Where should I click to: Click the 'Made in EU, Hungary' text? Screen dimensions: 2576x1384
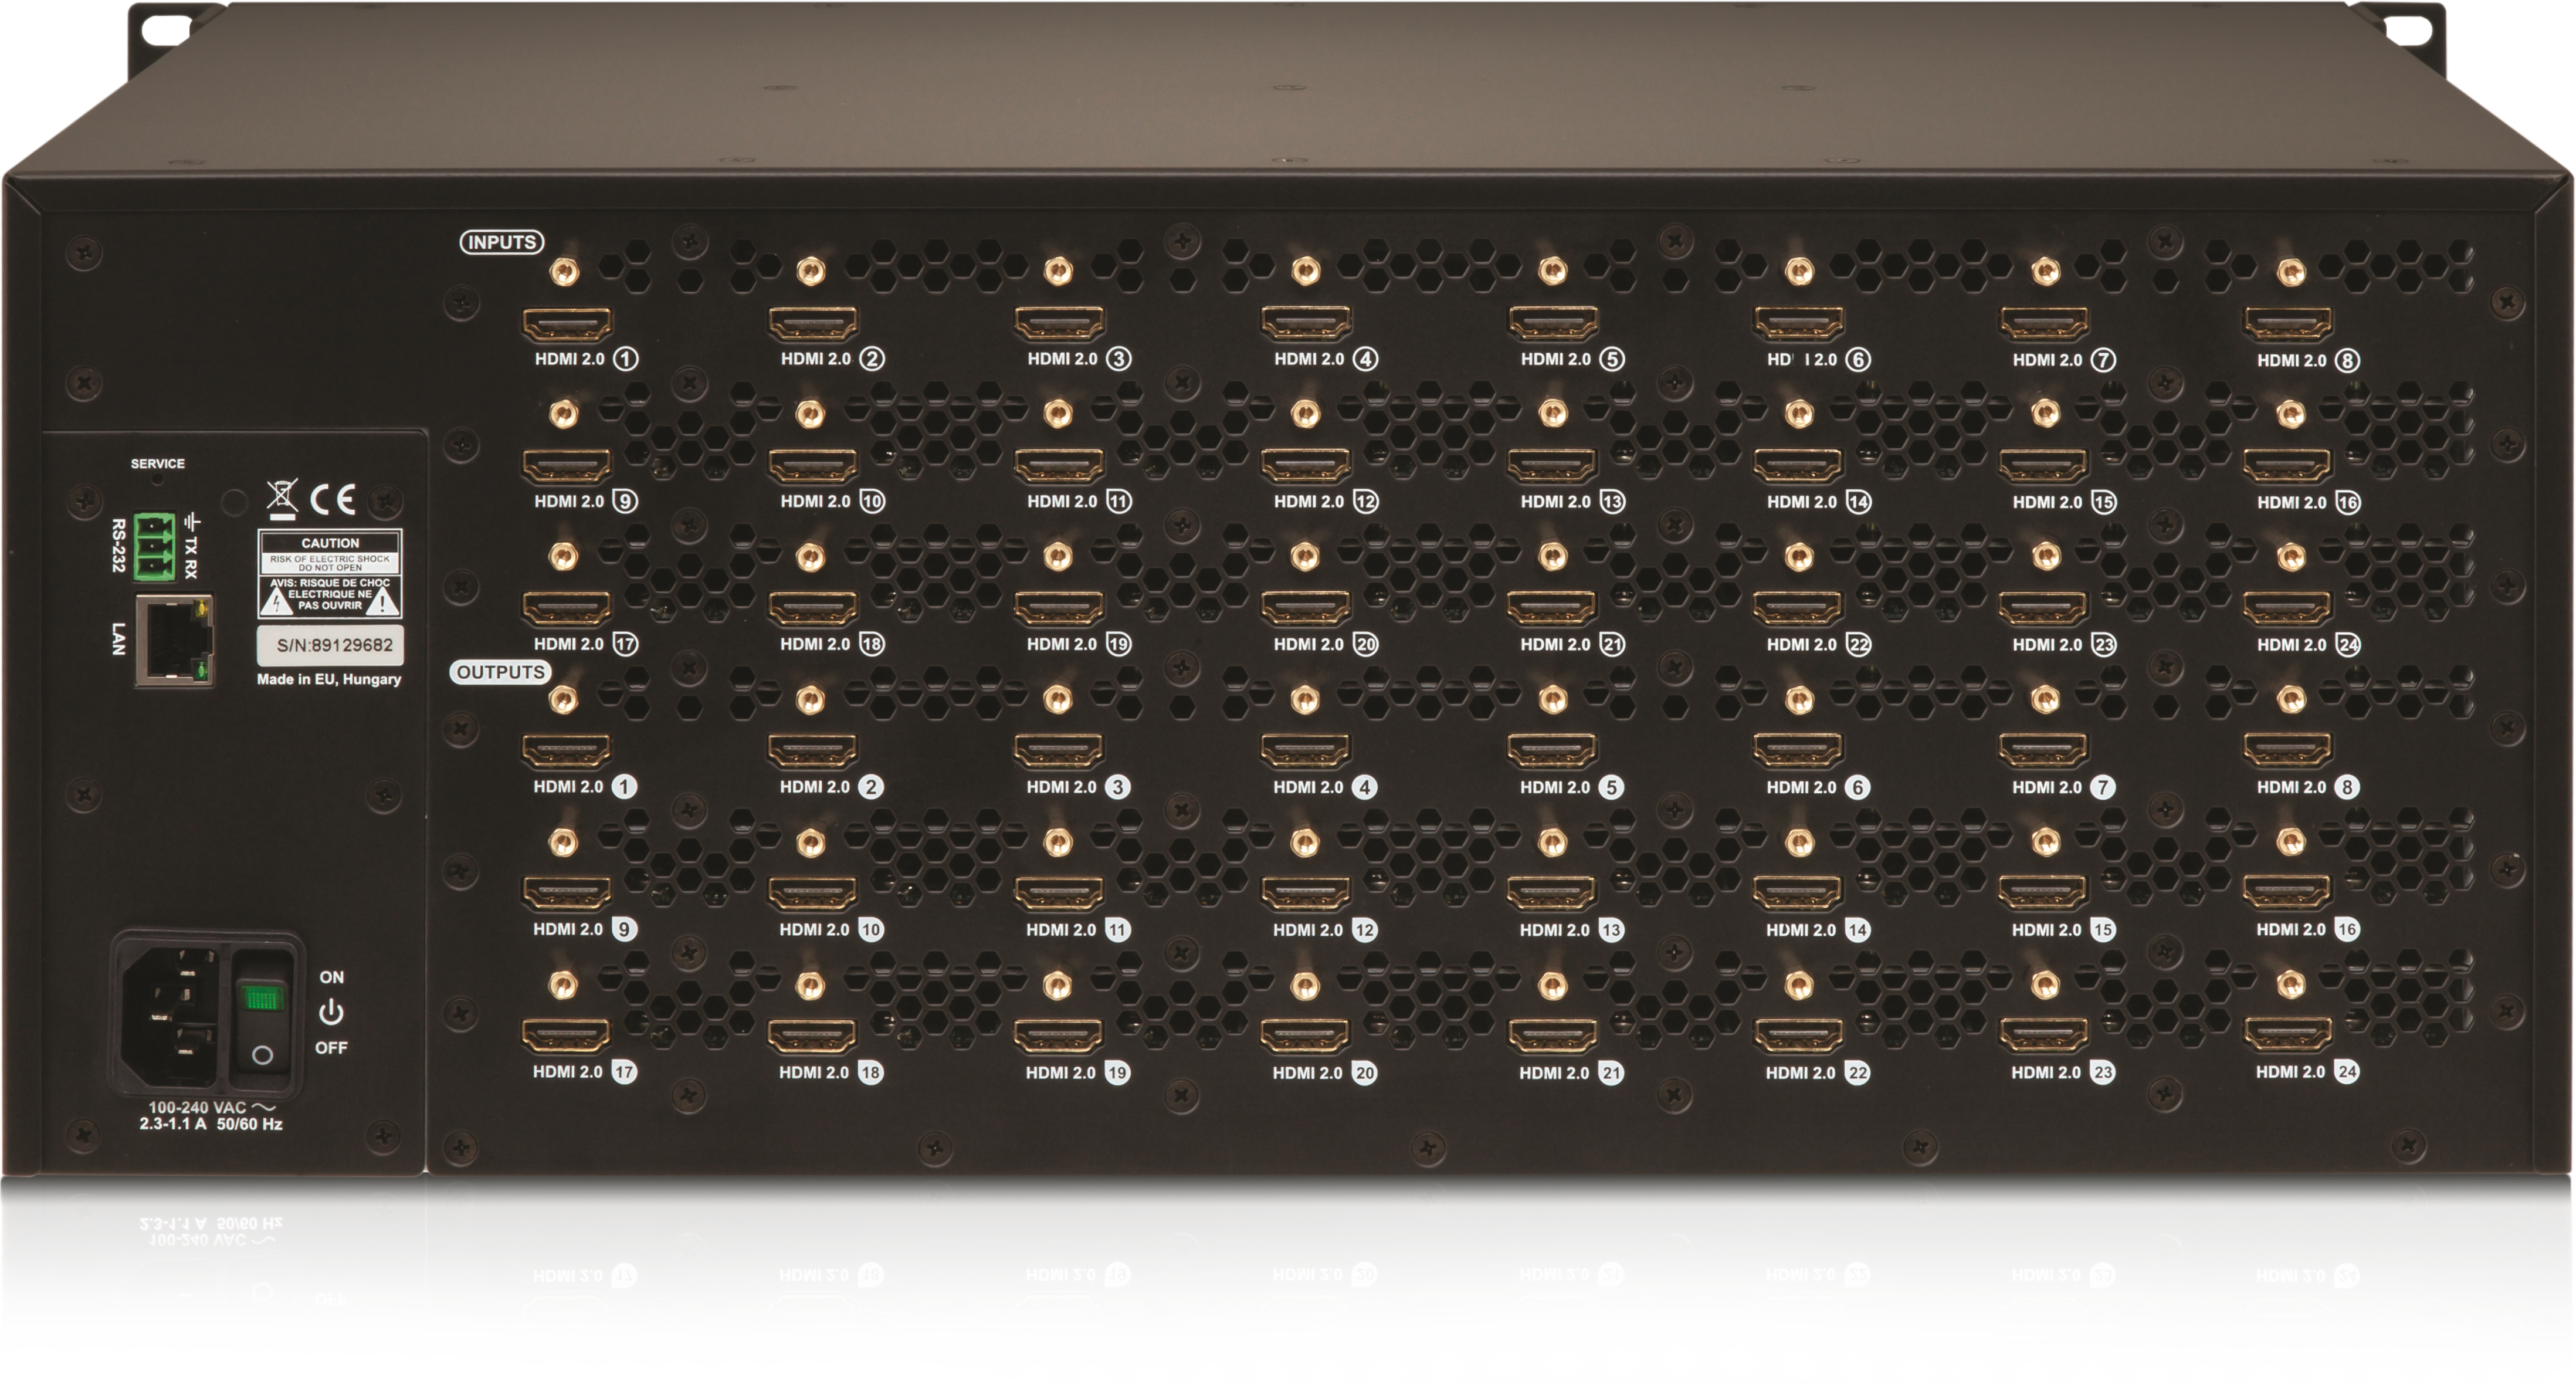click(329, 679)
